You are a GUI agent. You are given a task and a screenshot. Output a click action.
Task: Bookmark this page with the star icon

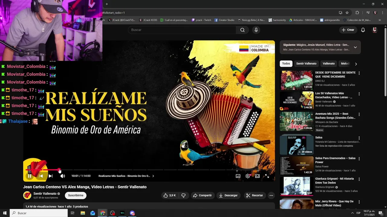pyautogui.click(x=347, y=13)
